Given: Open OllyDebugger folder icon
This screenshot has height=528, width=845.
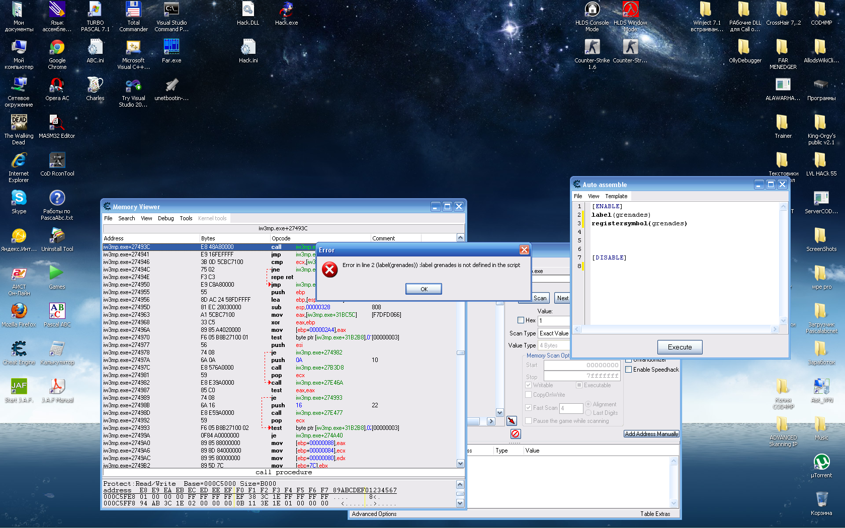Looking at the screenshot, I should click(745, 51).
